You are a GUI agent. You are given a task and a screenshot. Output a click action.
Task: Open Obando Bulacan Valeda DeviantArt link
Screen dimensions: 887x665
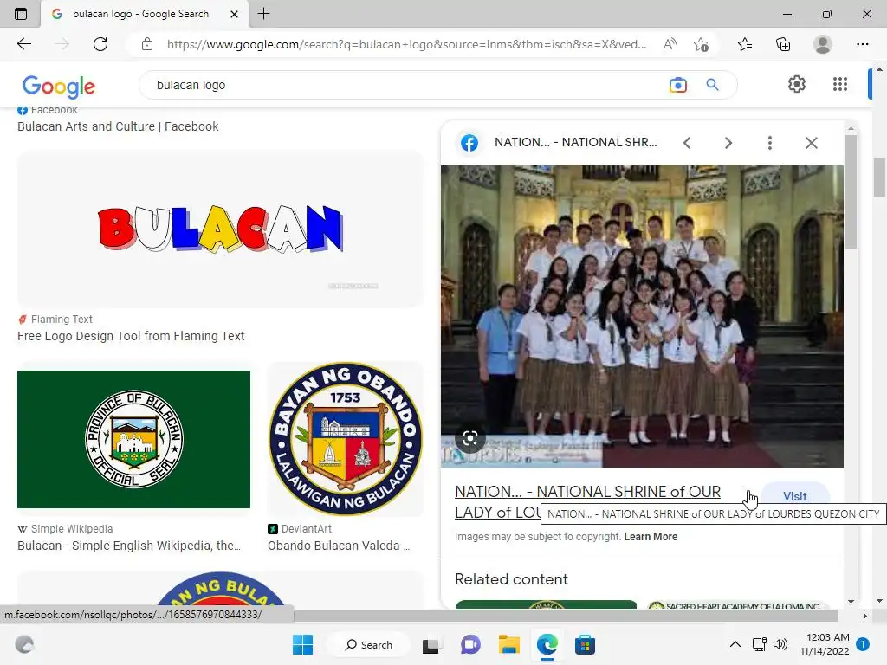click(x=339, y=546)
